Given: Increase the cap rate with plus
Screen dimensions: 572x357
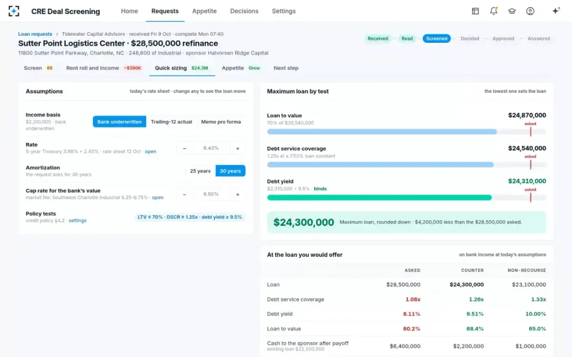Looking at the screenshot, I should point(238,194).
